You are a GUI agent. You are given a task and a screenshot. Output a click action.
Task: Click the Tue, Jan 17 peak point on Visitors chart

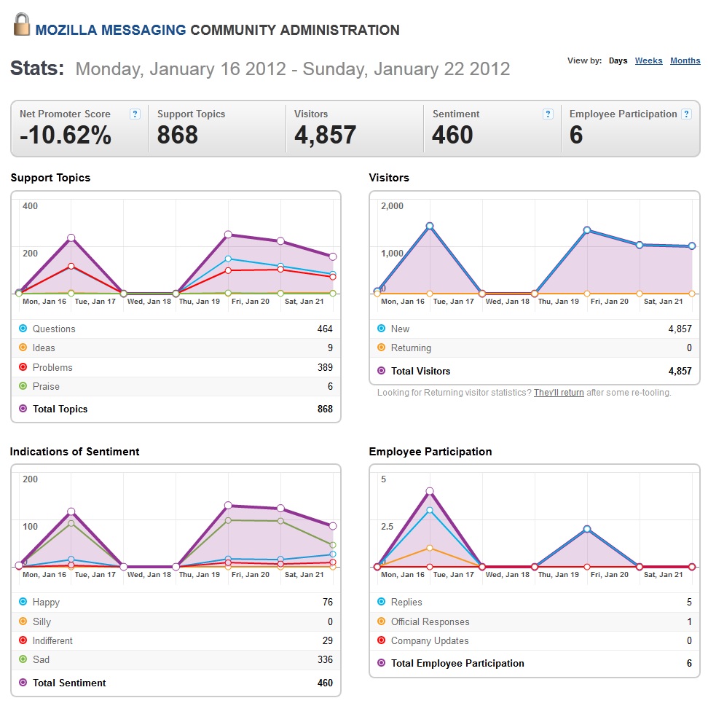pos(429,226)
